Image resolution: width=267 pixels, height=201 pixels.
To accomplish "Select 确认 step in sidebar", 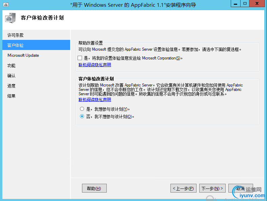I will point(36,76).
